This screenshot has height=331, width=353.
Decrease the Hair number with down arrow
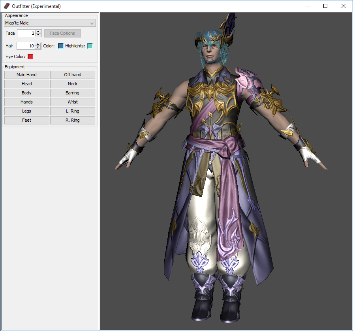pyautogui.click(x=38, y=48)
